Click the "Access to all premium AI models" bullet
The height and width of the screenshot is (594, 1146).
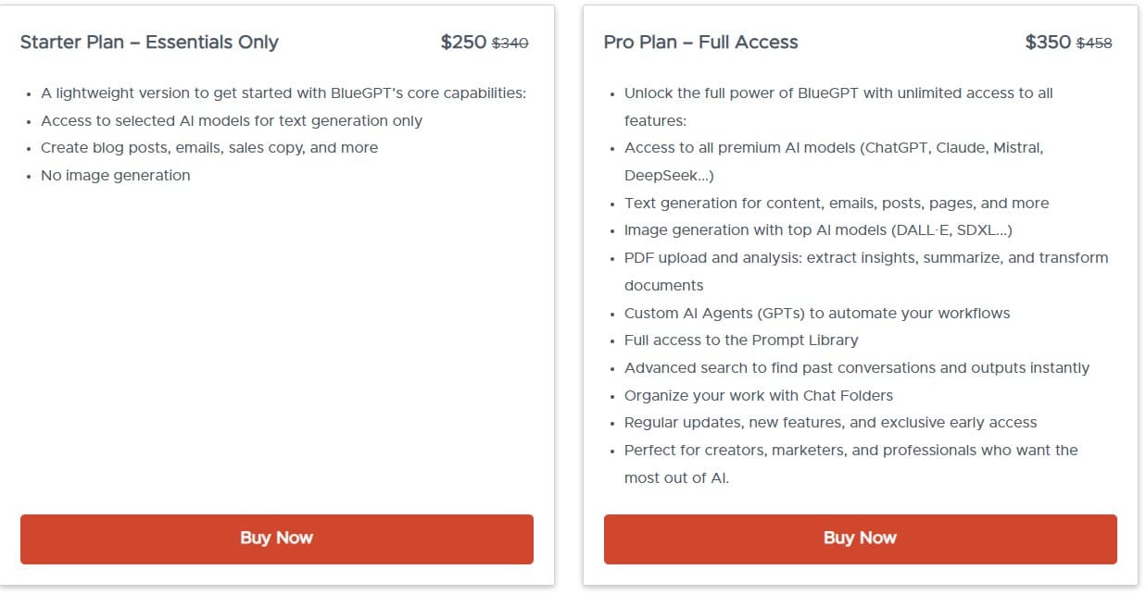[834, 148]
